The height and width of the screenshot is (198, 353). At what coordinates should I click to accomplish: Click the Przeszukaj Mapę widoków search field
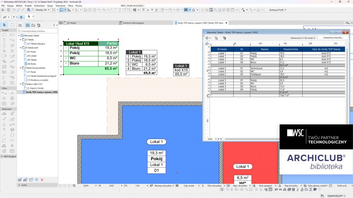[37, 31]
